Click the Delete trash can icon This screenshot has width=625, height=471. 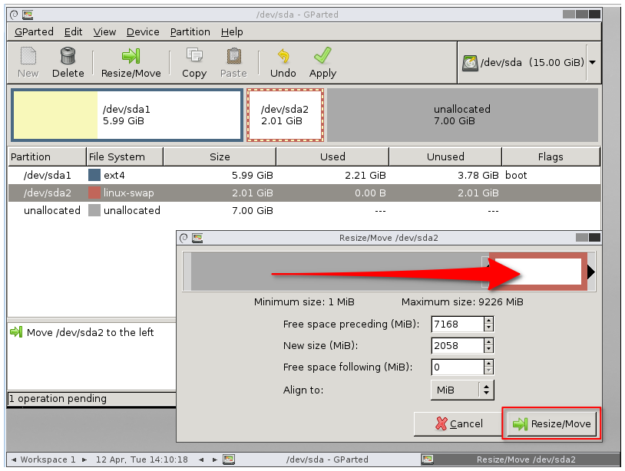pyautogui.click(x=68, y=56)
